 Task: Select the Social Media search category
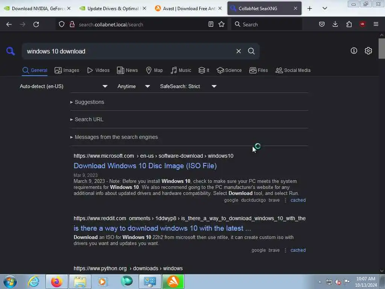click(x=293, y=70)
